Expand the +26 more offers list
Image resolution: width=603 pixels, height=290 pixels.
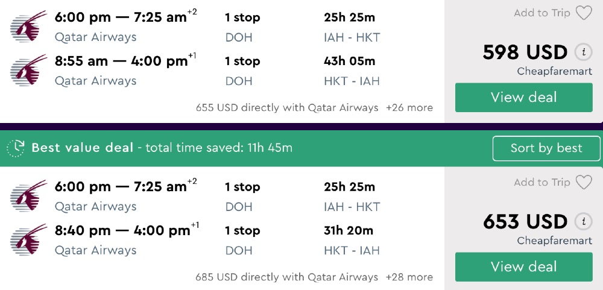[409, 108]
